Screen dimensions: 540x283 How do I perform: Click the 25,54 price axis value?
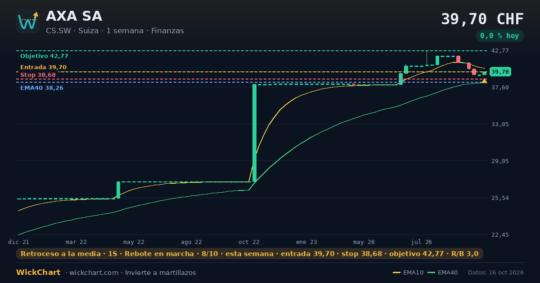pyautogui.click(x=500, y=198)
